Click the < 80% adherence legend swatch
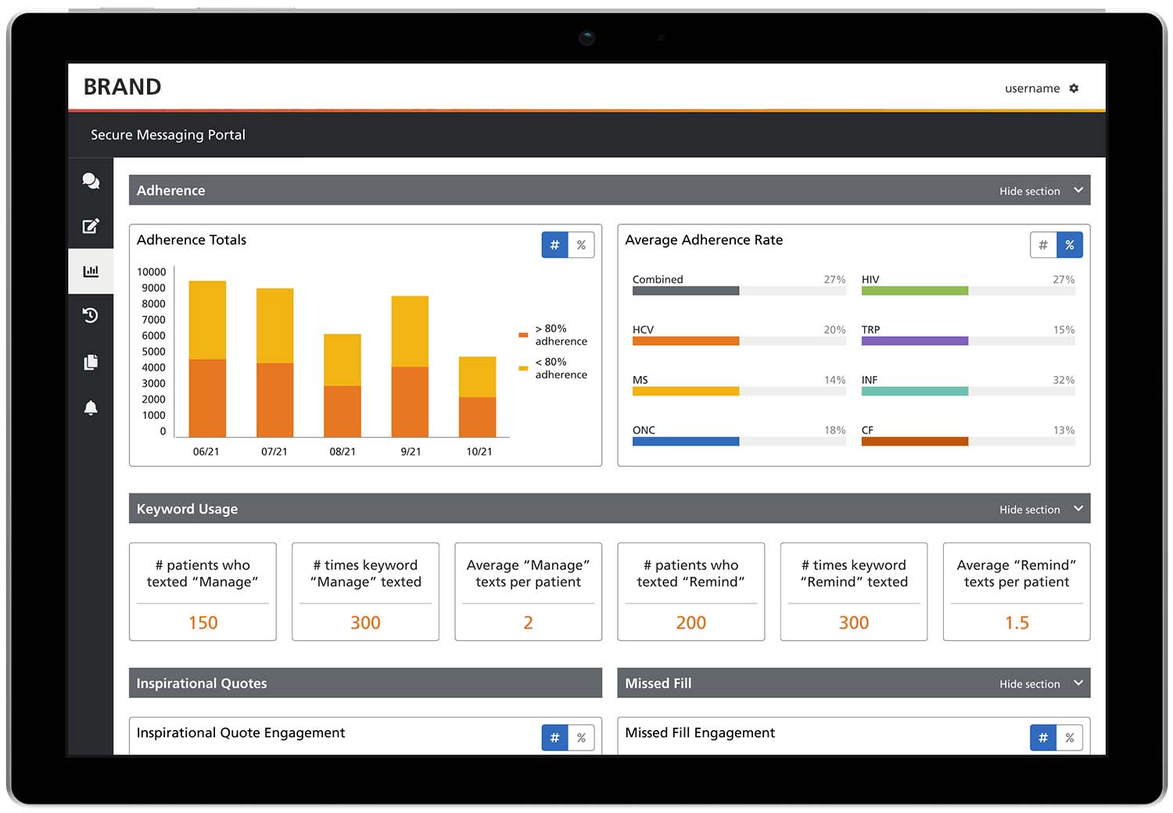Viewport: 1173px width, 813px height. click(x=523, y=368)
